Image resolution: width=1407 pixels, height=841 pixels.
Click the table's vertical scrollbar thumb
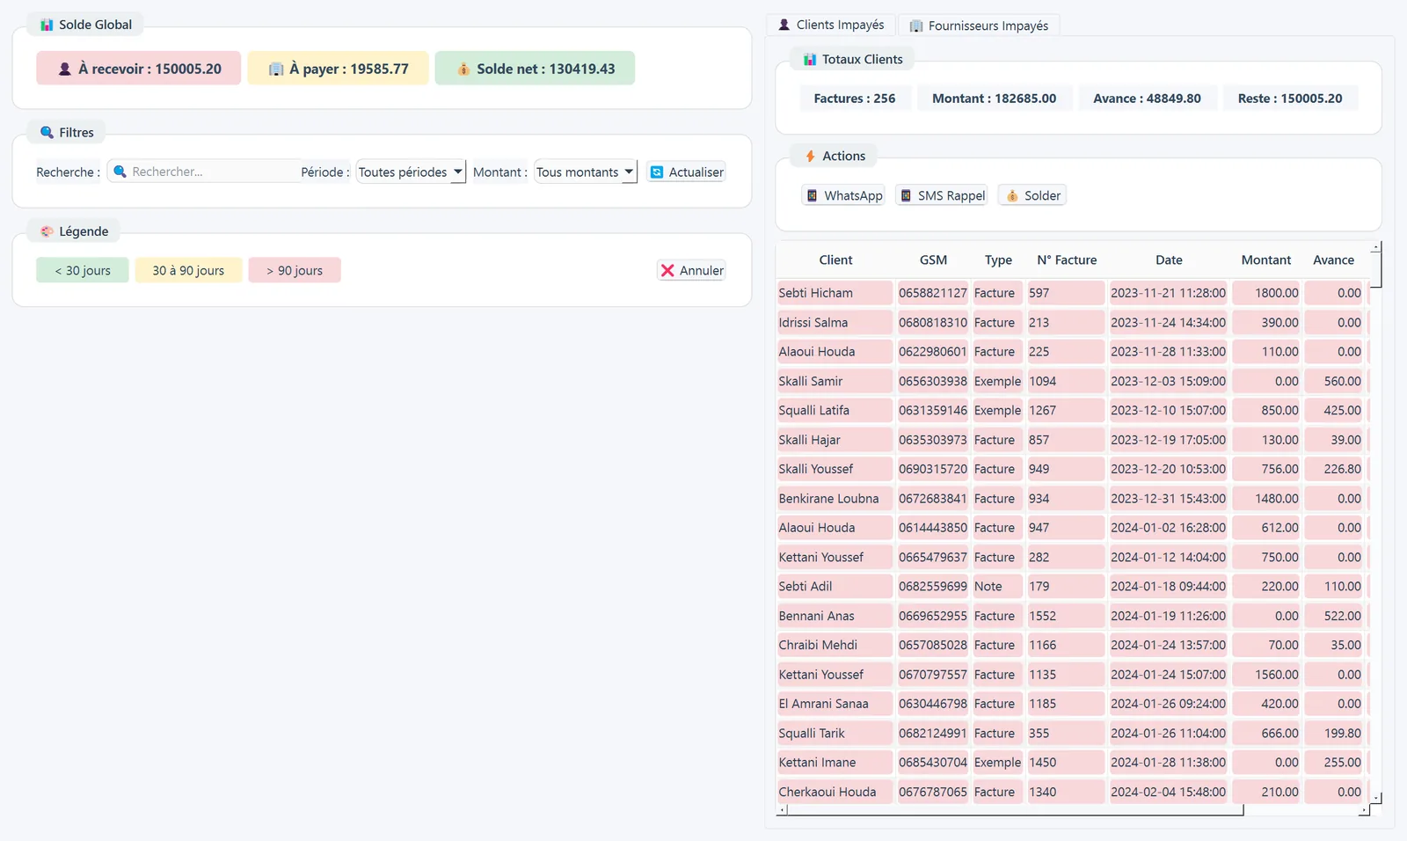[1376, 270]
